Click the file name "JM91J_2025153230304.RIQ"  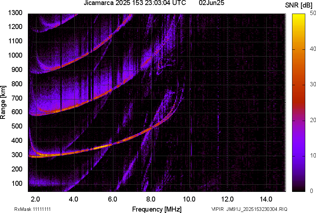tap(257, 209)
